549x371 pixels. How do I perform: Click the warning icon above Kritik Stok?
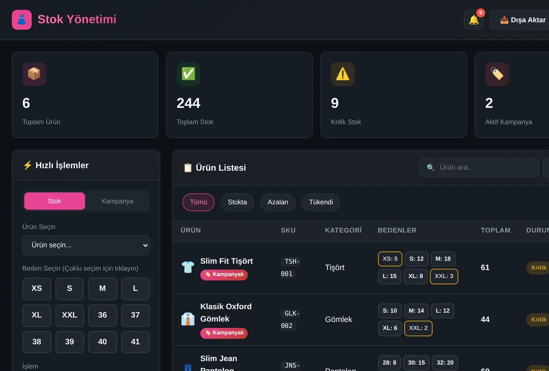343,74
